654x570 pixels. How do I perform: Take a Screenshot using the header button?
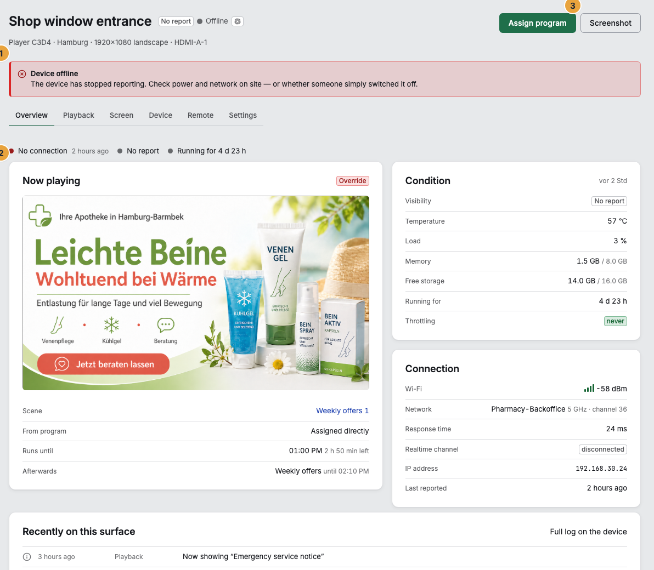610,24
